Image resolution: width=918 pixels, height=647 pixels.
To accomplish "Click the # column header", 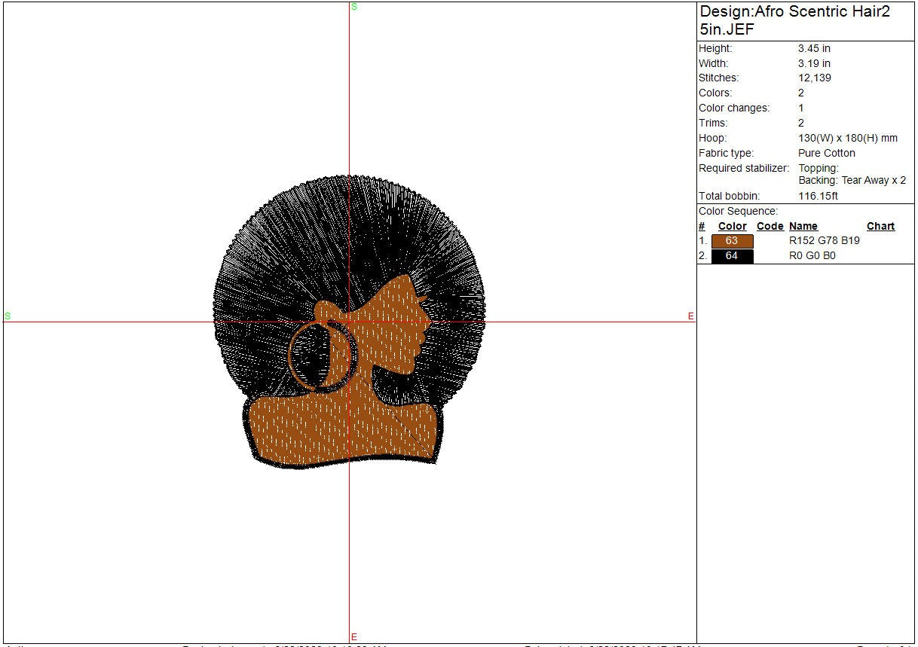I will [702, 226].
